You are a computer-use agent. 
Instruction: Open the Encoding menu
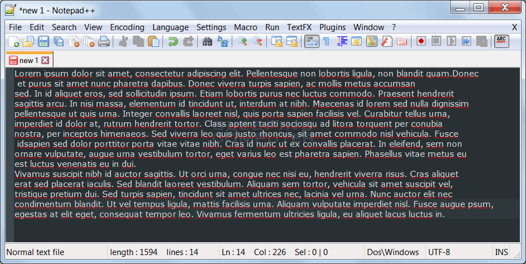click(x=127, y=27)
